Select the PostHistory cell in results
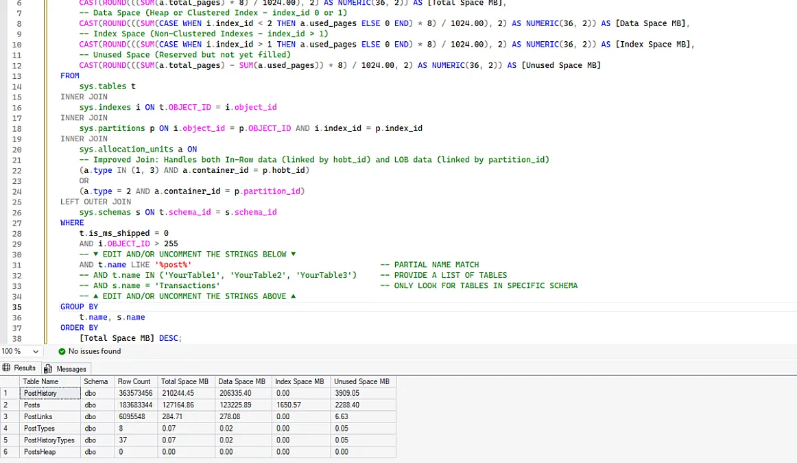 pyautogui.click(x=40, y=394)
